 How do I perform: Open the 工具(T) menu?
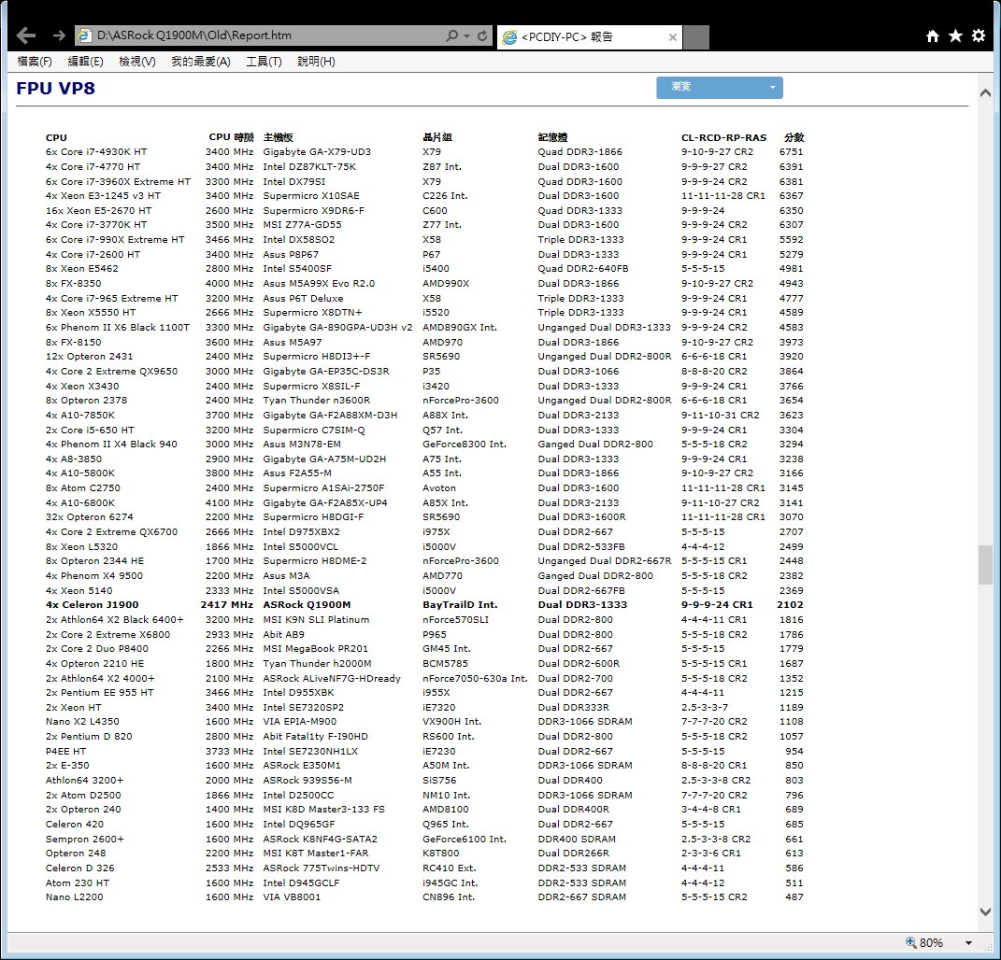264,62
